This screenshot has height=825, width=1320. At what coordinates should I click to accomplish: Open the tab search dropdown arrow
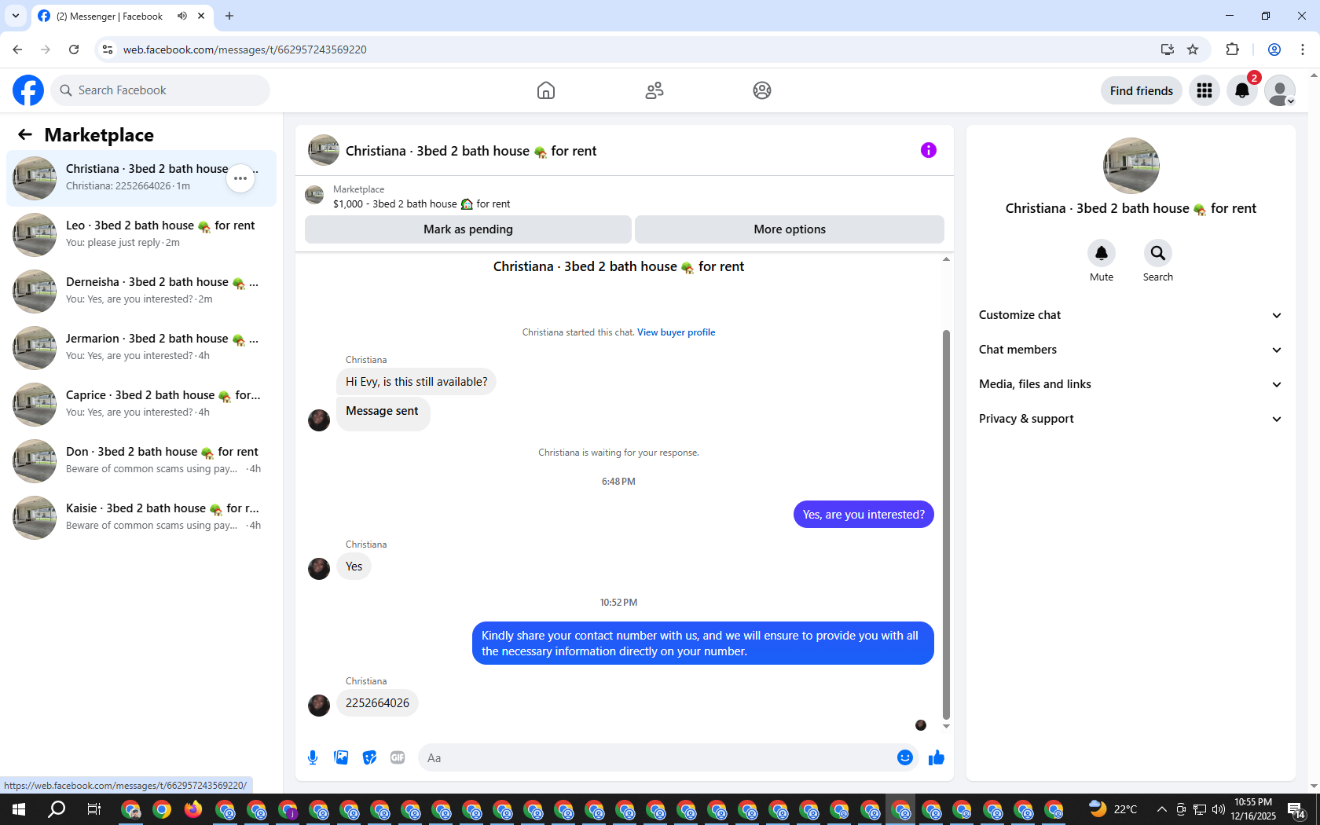16,16
